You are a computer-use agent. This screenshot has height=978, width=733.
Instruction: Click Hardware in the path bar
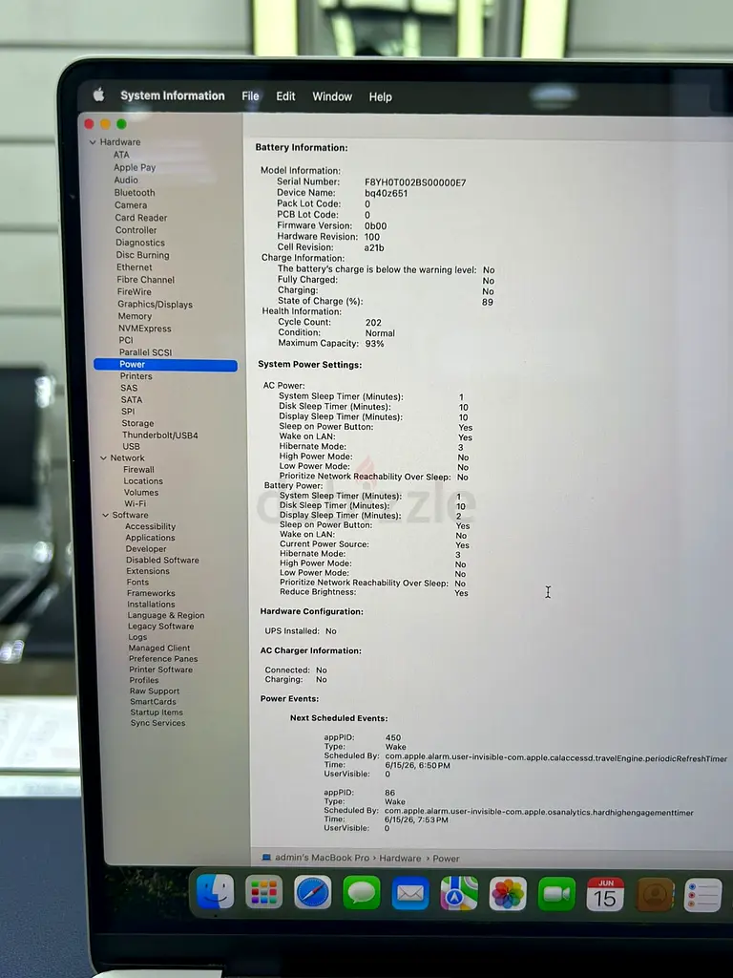(400, 859)
